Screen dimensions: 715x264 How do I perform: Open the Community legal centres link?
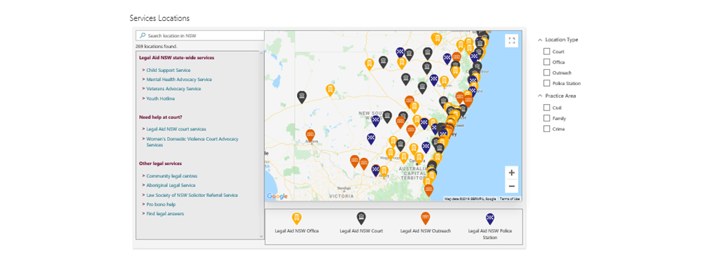tap(172, 176)
